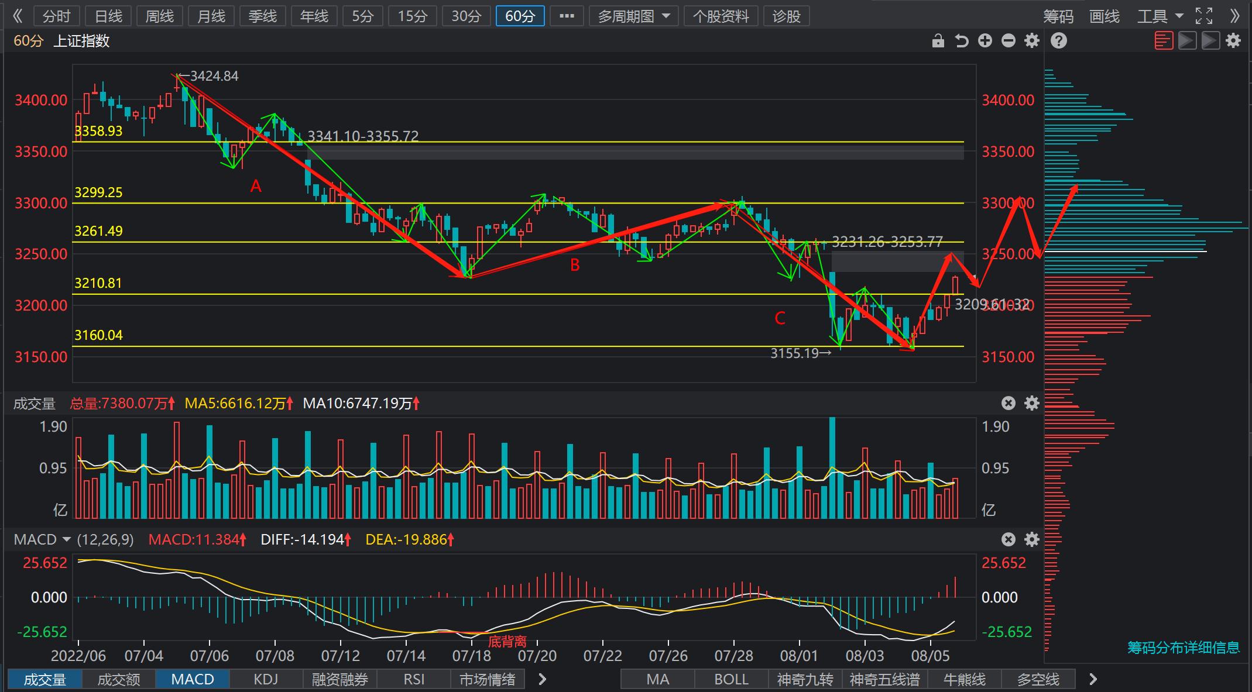Screen dimensions: 1252x692
Task: Open help question mark icon
Action: point(1059,40)
